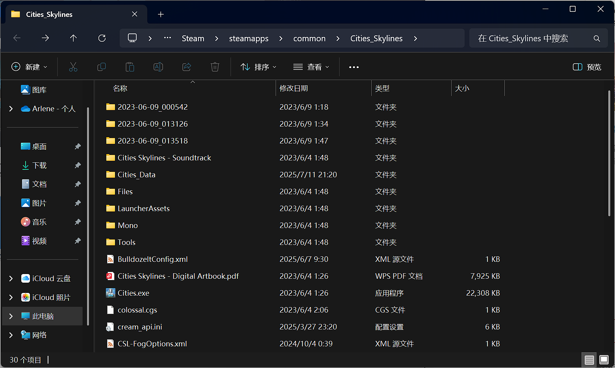The height and width of the screenshot is (368, 615).
Task: Click the Copy icon in toolbar
Action: (102, 67)
